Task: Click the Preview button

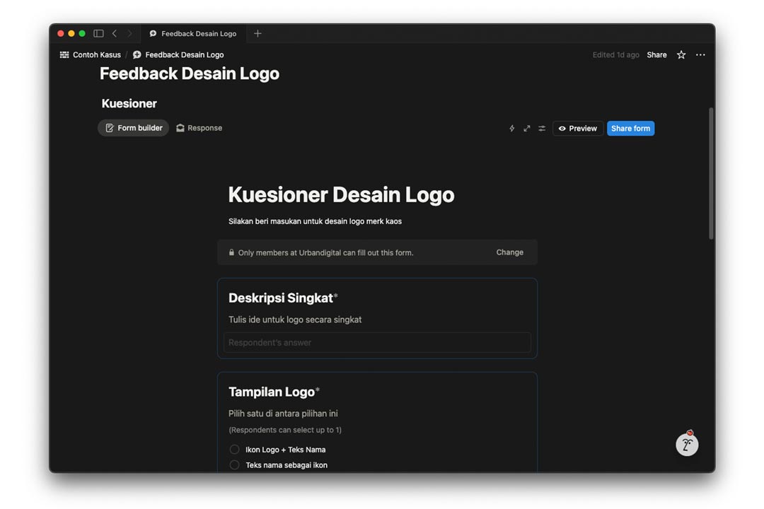Action: click(578, 129)
